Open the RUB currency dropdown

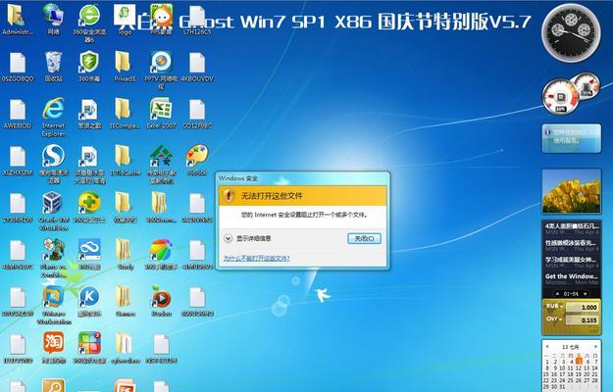point(554,307)
